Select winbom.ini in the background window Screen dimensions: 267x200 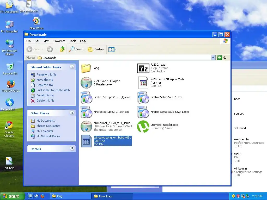[241, 168]
